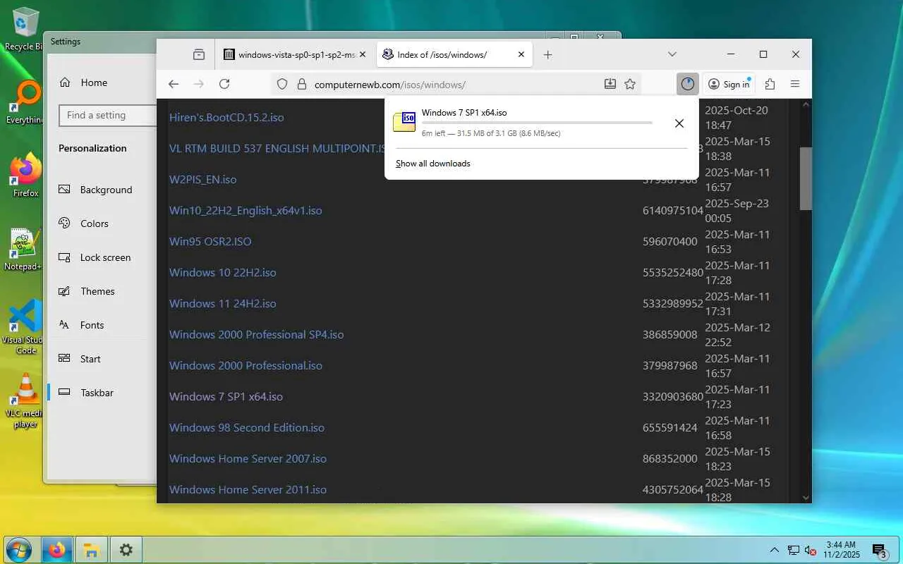The height and width of the screenshot is (564, 903).
Task: Open the Hiren's.BootCD.15.2.iso link
Action: (x=226, y=117)
